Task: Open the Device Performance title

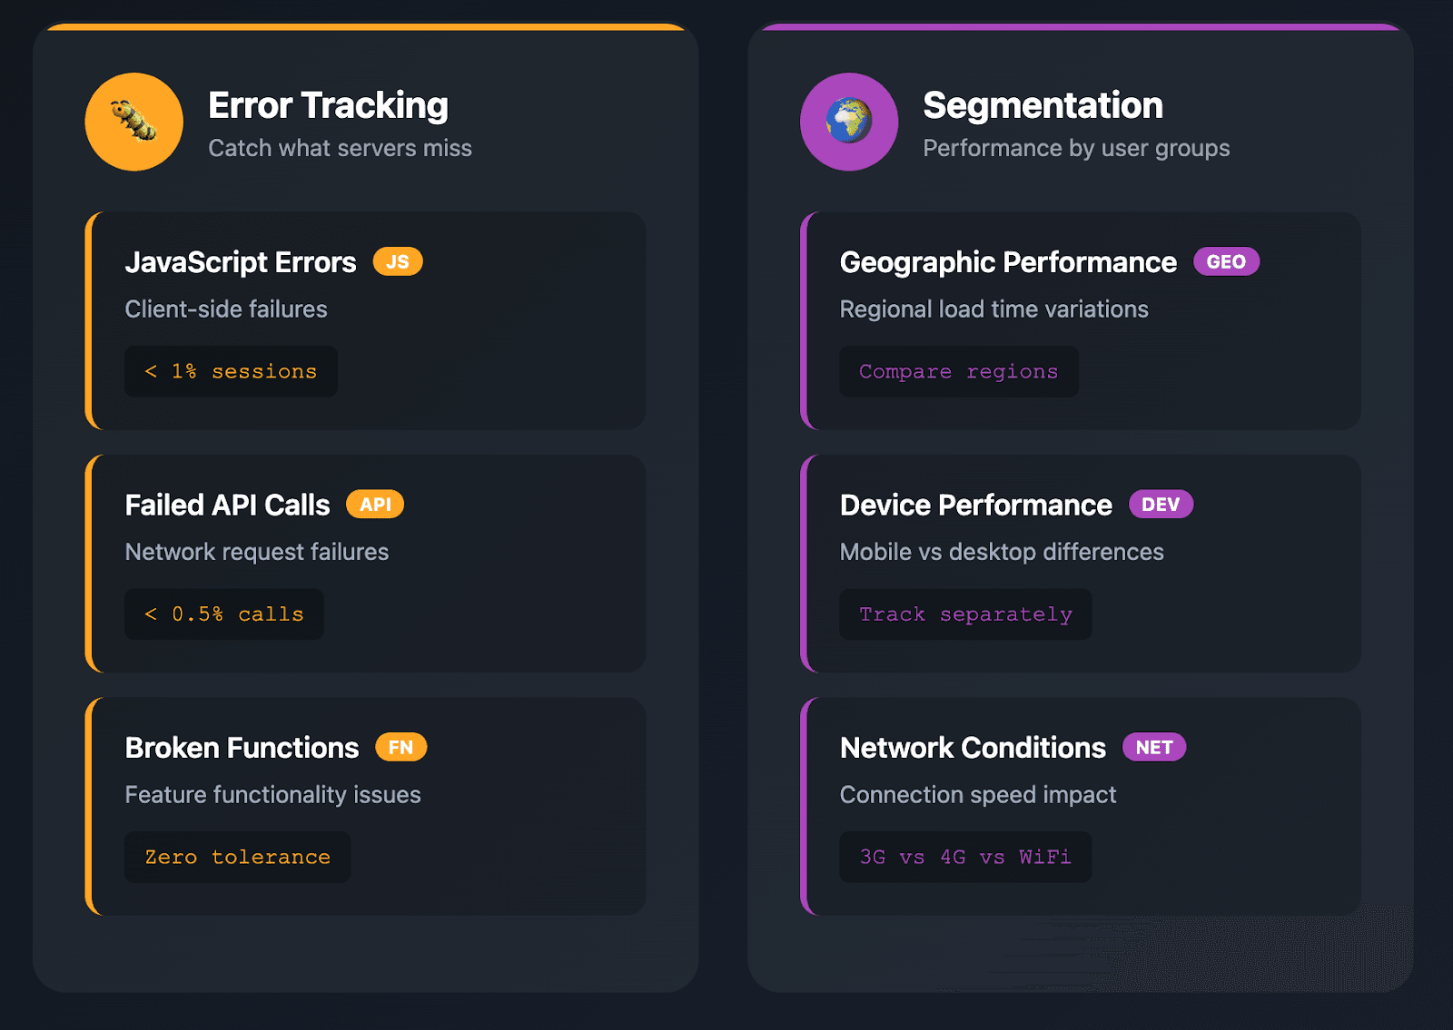Action: (975, 505)
